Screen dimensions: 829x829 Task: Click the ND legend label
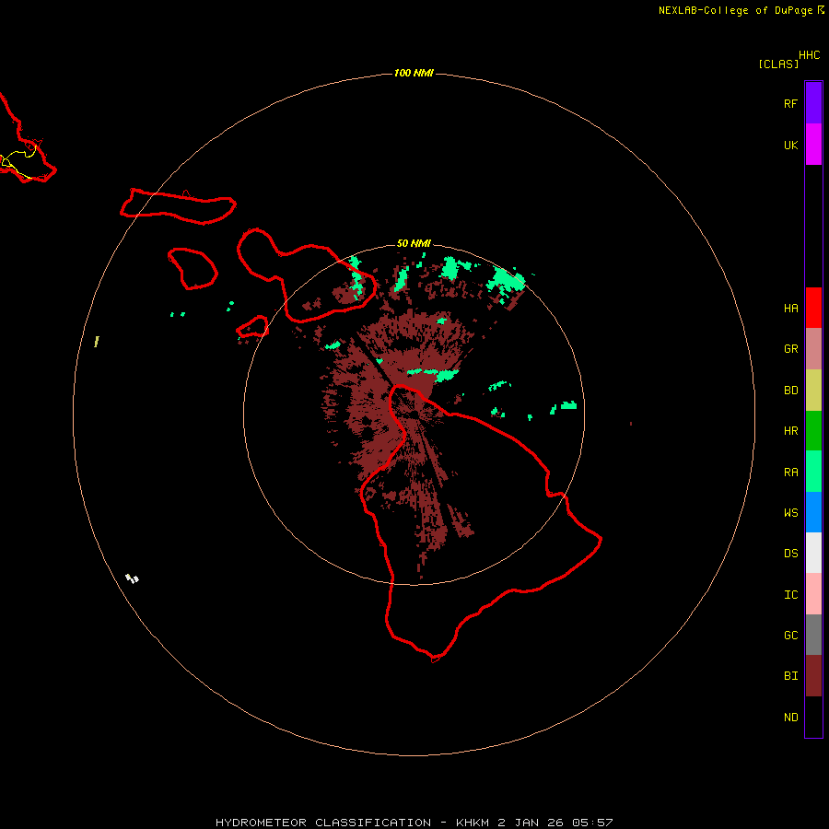click(x=790, y=718)
